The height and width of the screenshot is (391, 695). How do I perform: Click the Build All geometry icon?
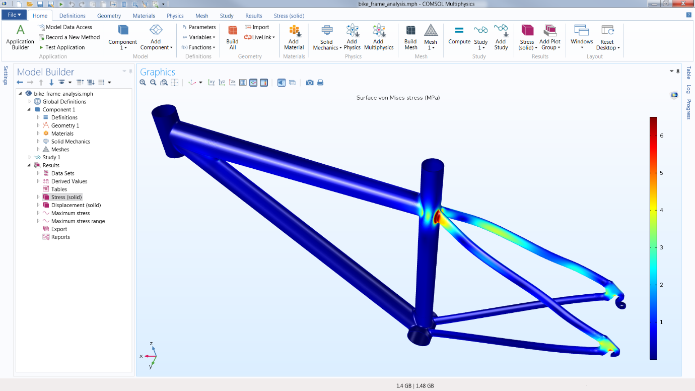pos(232,37)
